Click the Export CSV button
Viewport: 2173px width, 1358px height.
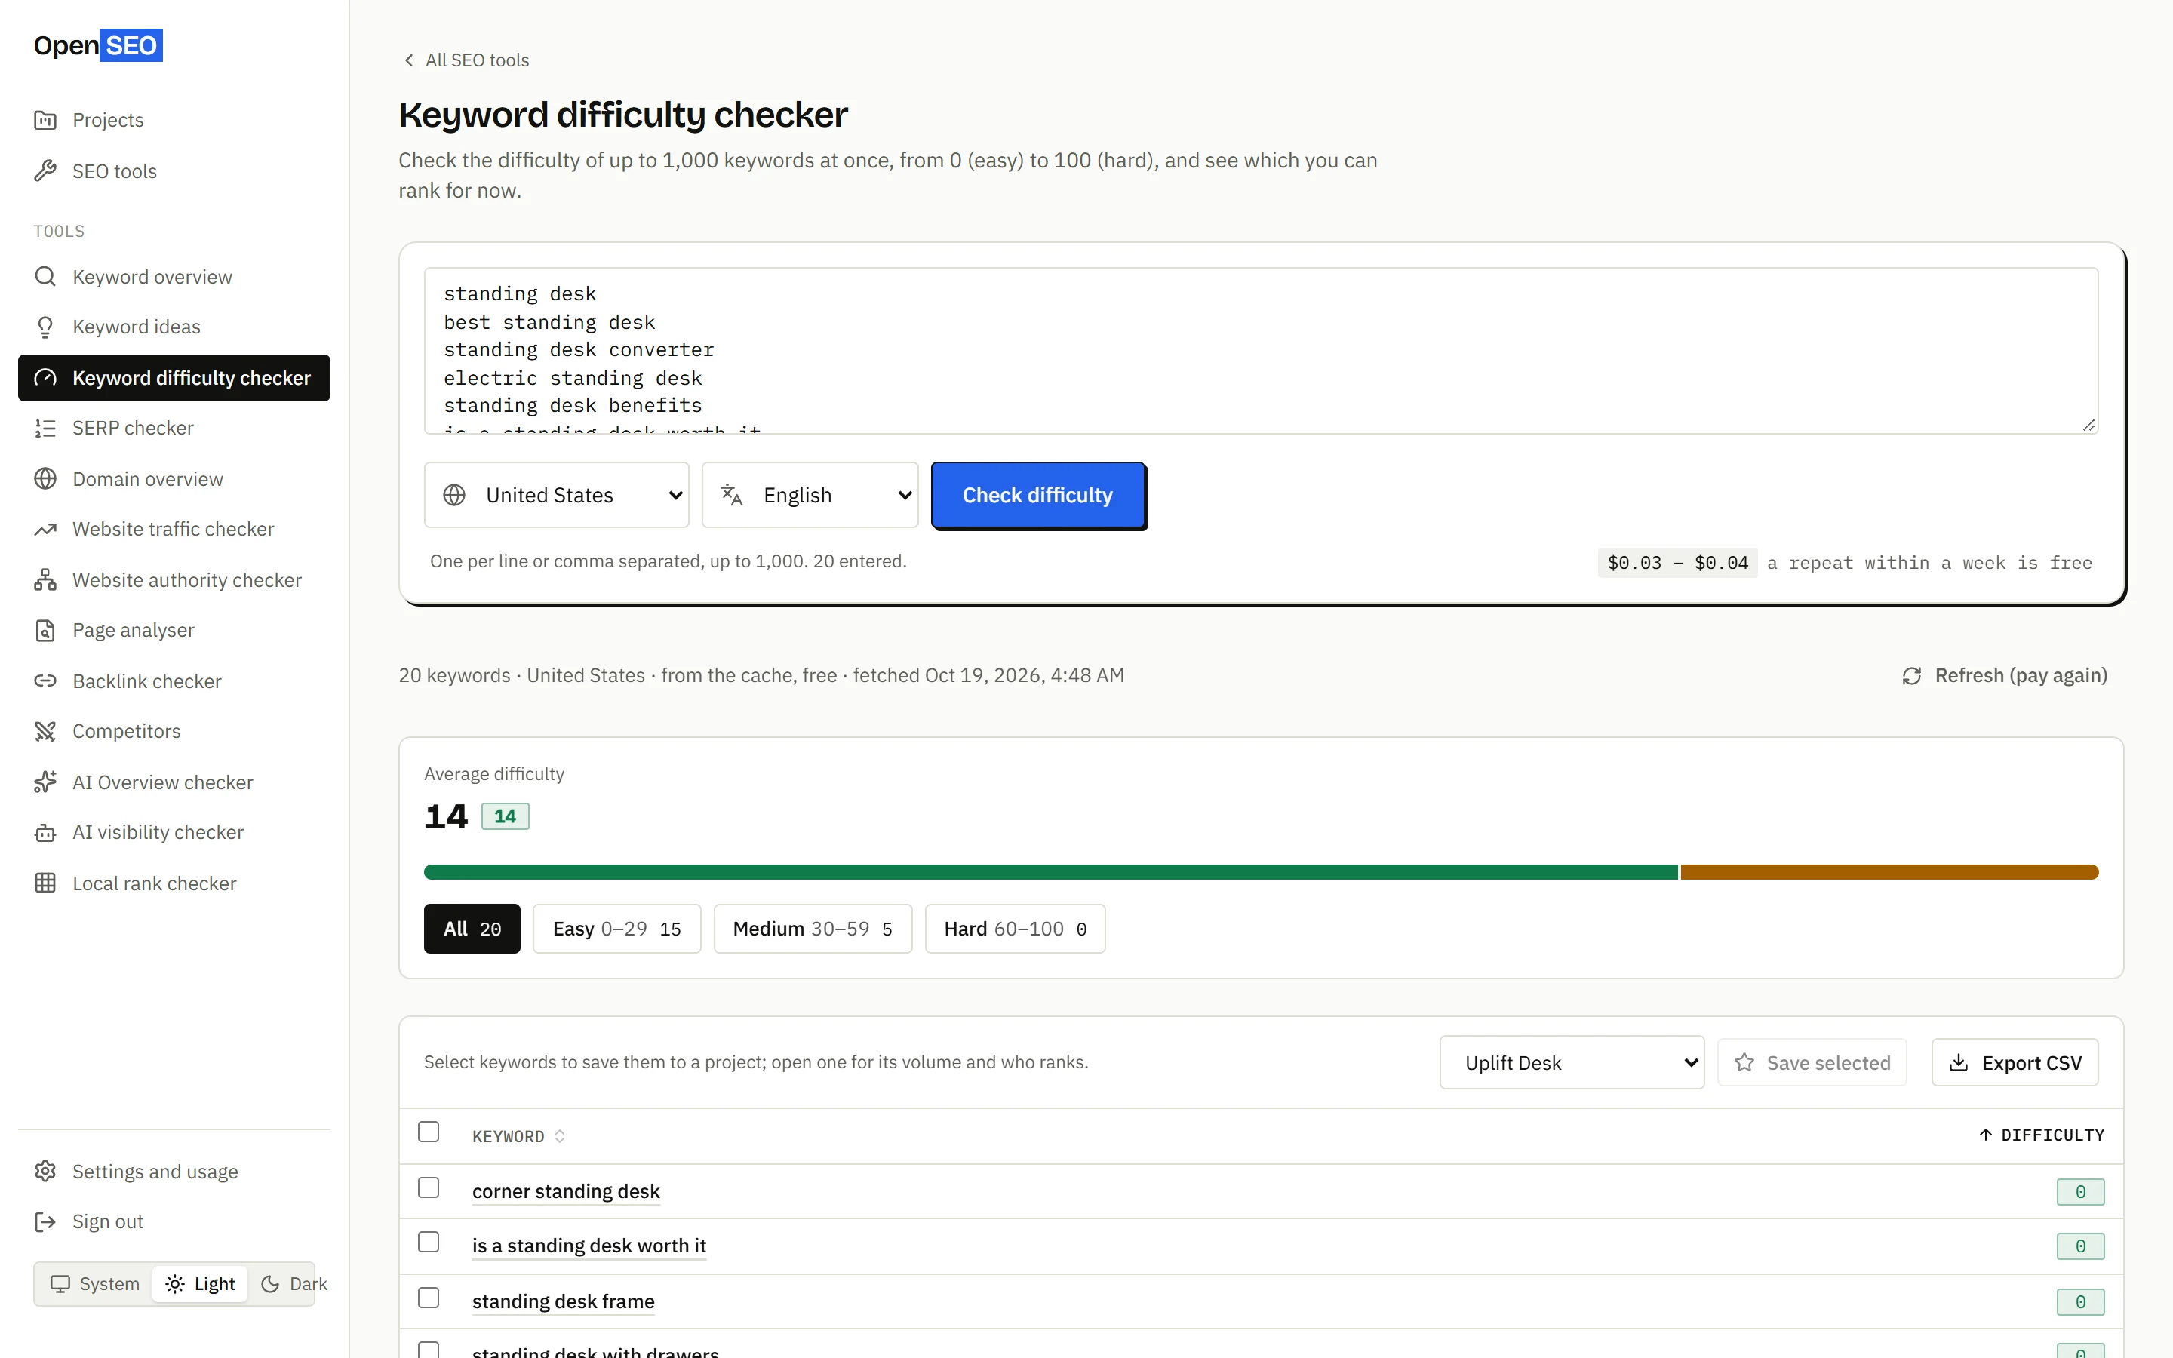coord(2015,1062)
